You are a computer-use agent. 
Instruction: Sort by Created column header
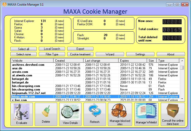pyautogui.click(x=69, y=60)
